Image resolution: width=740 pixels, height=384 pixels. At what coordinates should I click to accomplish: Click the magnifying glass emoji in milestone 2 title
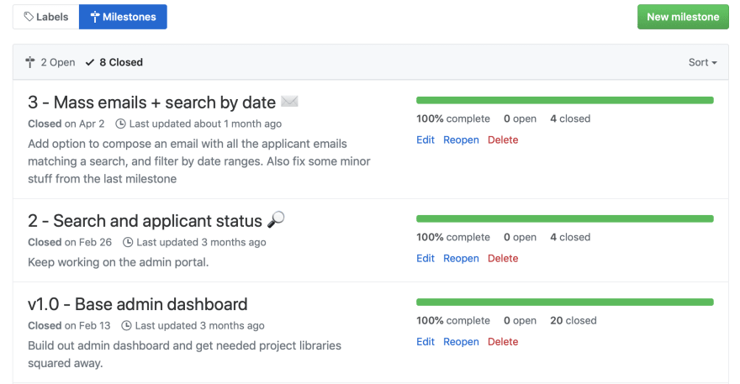(276, 220)
